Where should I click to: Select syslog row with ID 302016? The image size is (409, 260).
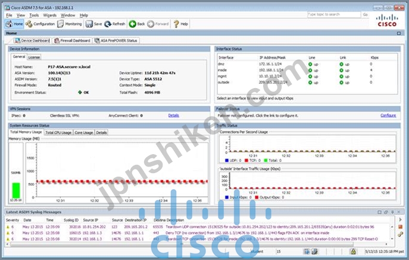[x=198, y=227]
